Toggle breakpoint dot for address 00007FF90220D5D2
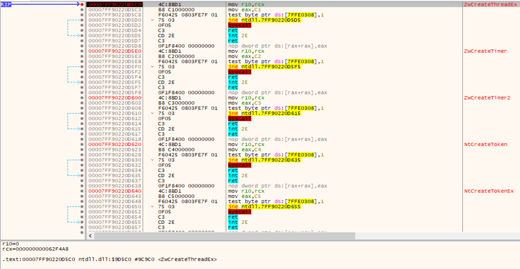This screenshot has height=269, width=520. pos(82,25)
